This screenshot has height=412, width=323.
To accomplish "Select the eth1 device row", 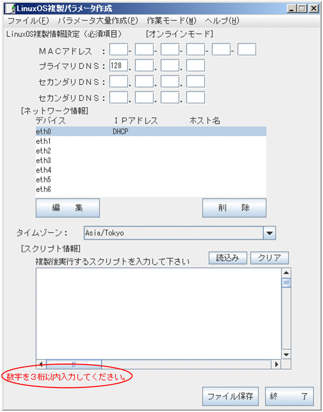I will point(151,141).
